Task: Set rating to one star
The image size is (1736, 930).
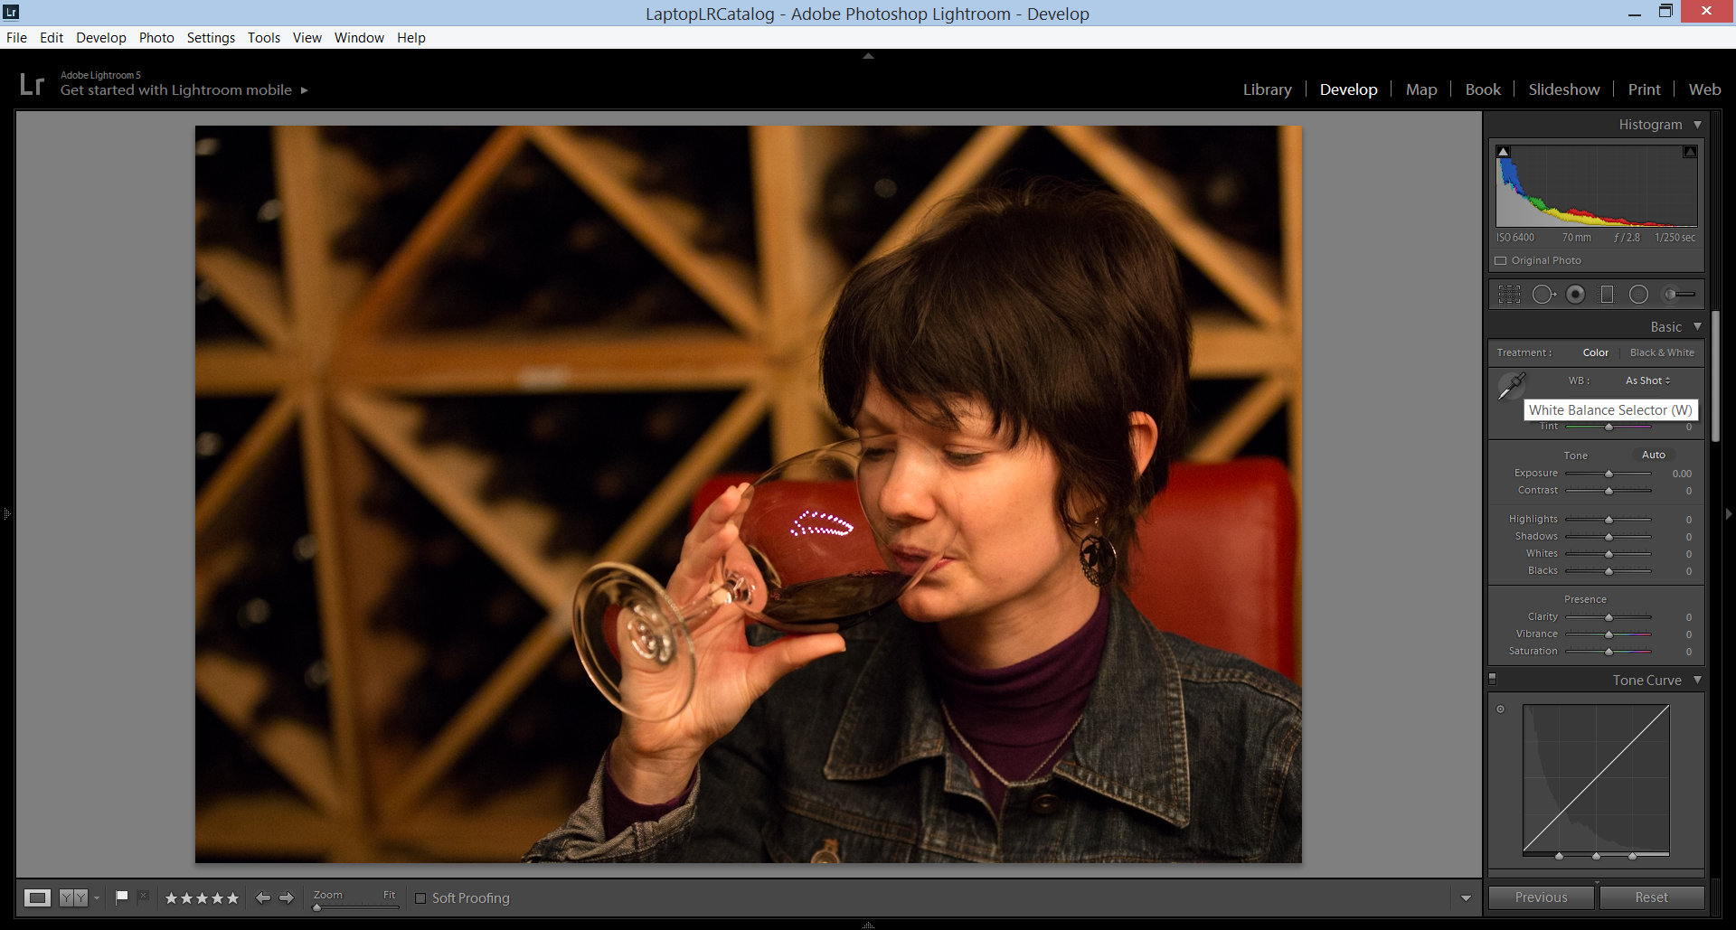Action: (x=171, y=898)
